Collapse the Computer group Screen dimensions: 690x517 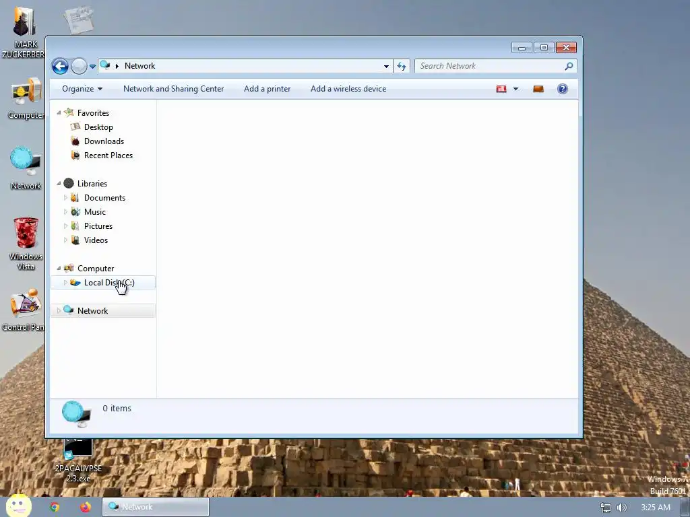[59, 268]
